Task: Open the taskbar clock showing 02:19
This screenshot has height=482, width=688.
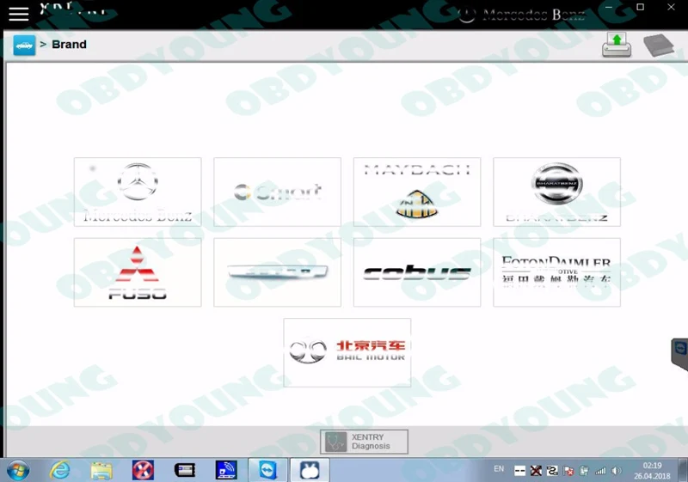Action: (652, 471)
